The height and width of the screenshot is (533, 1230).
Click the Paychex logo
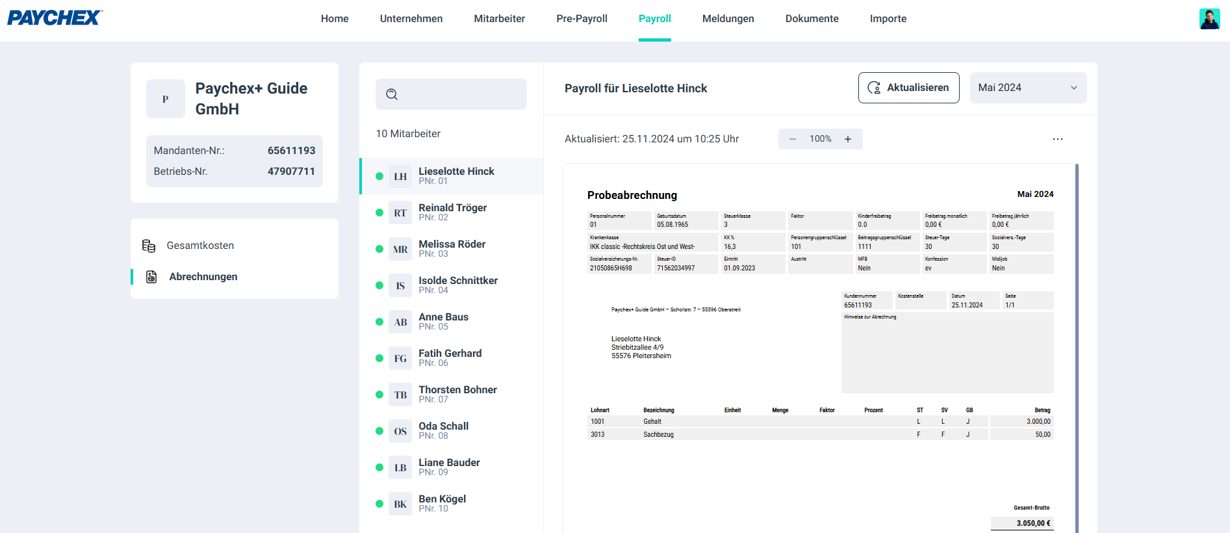click(x=55, y=18)
